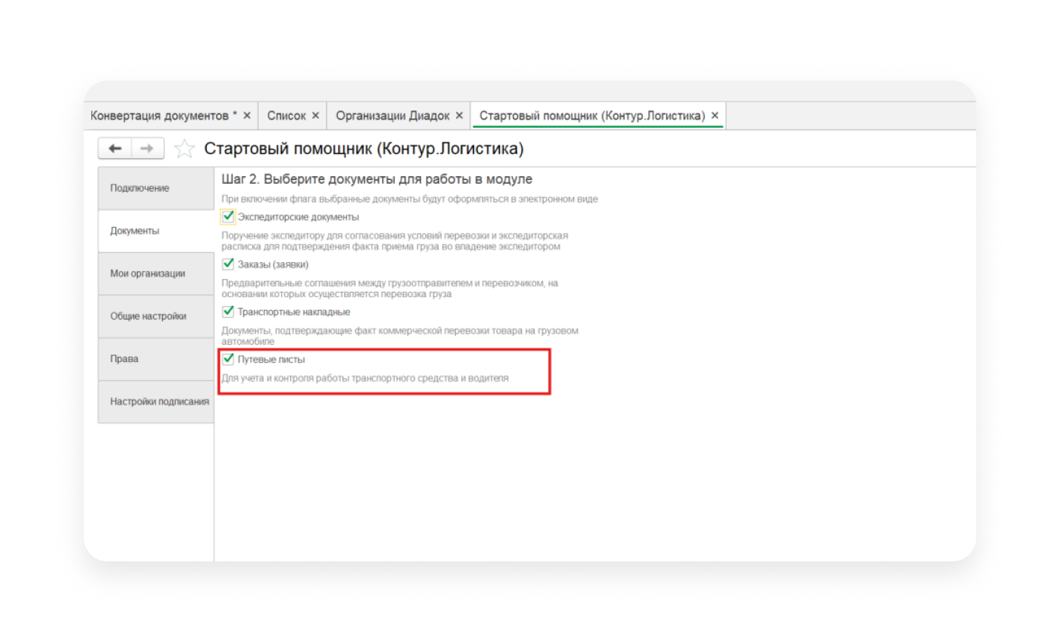Click the Экспедиторские документы description text
The image size is (1060, 642).
click(395, 241)
